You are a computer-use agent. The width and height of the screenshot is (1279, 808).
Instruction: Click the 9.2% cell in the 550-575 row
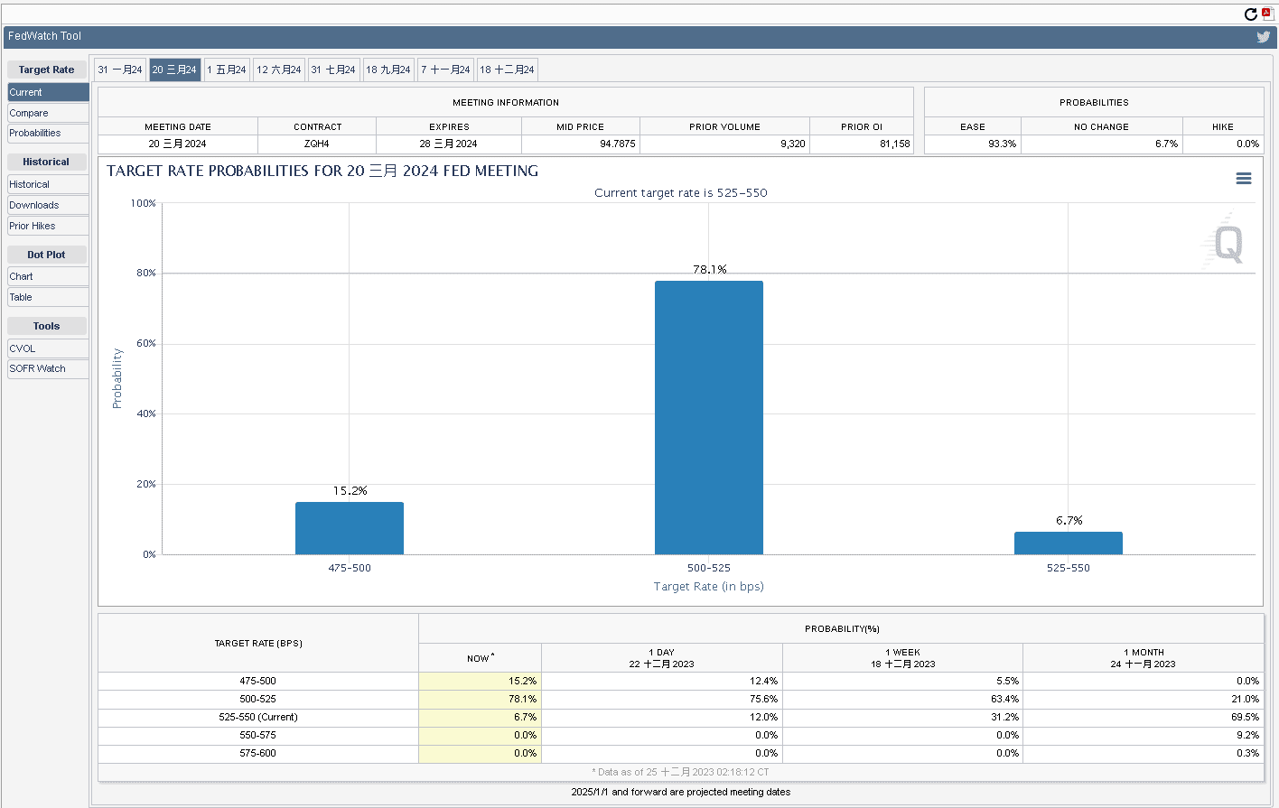pyautogui.click(x=1144, y=735)
